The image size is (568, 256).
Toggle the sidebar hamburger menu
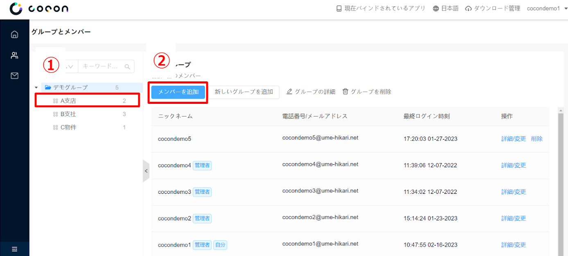click(15, 249)
